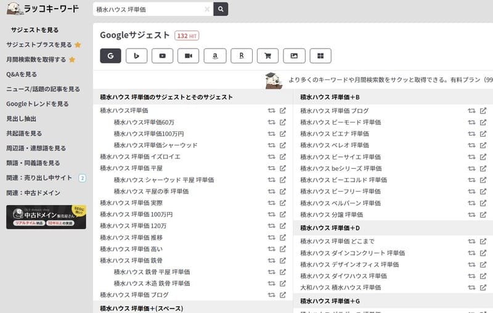The height and width of the screenshot is (313, 493).
Task: Open 周辺語・連想語を見る in the sidebar
Action: point(36,148)
